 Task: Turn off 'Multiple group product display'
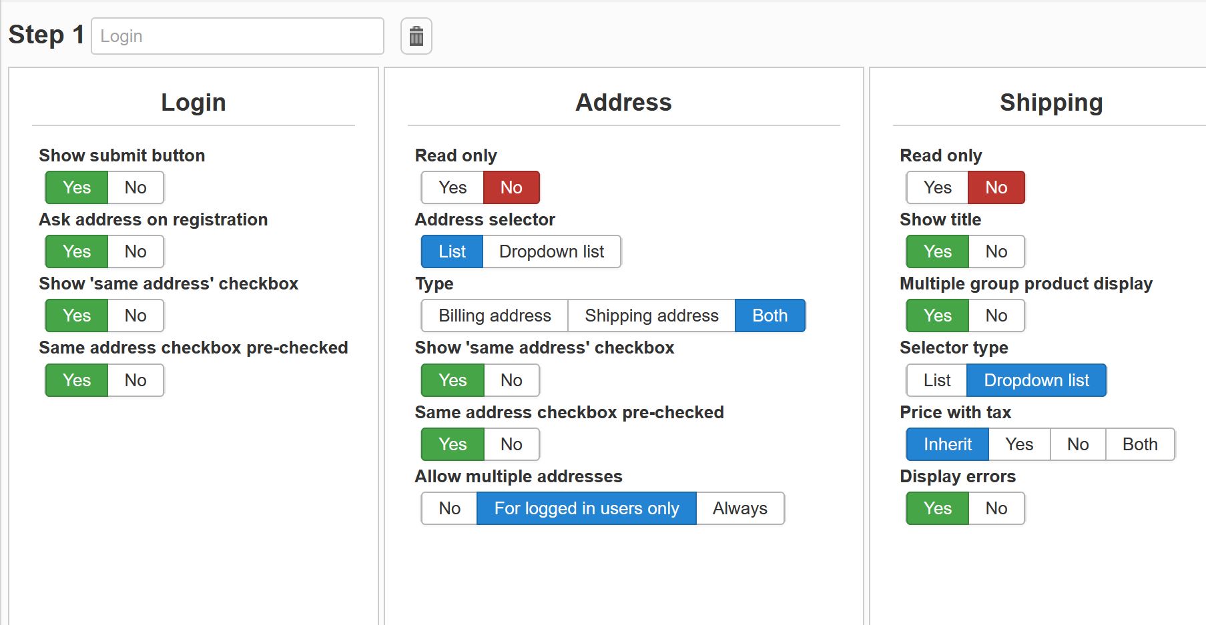coord(996,316)
